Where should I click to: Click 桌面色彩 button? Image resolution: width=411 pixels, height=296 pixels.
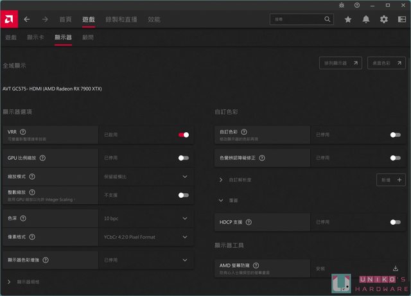click(386, 63)
